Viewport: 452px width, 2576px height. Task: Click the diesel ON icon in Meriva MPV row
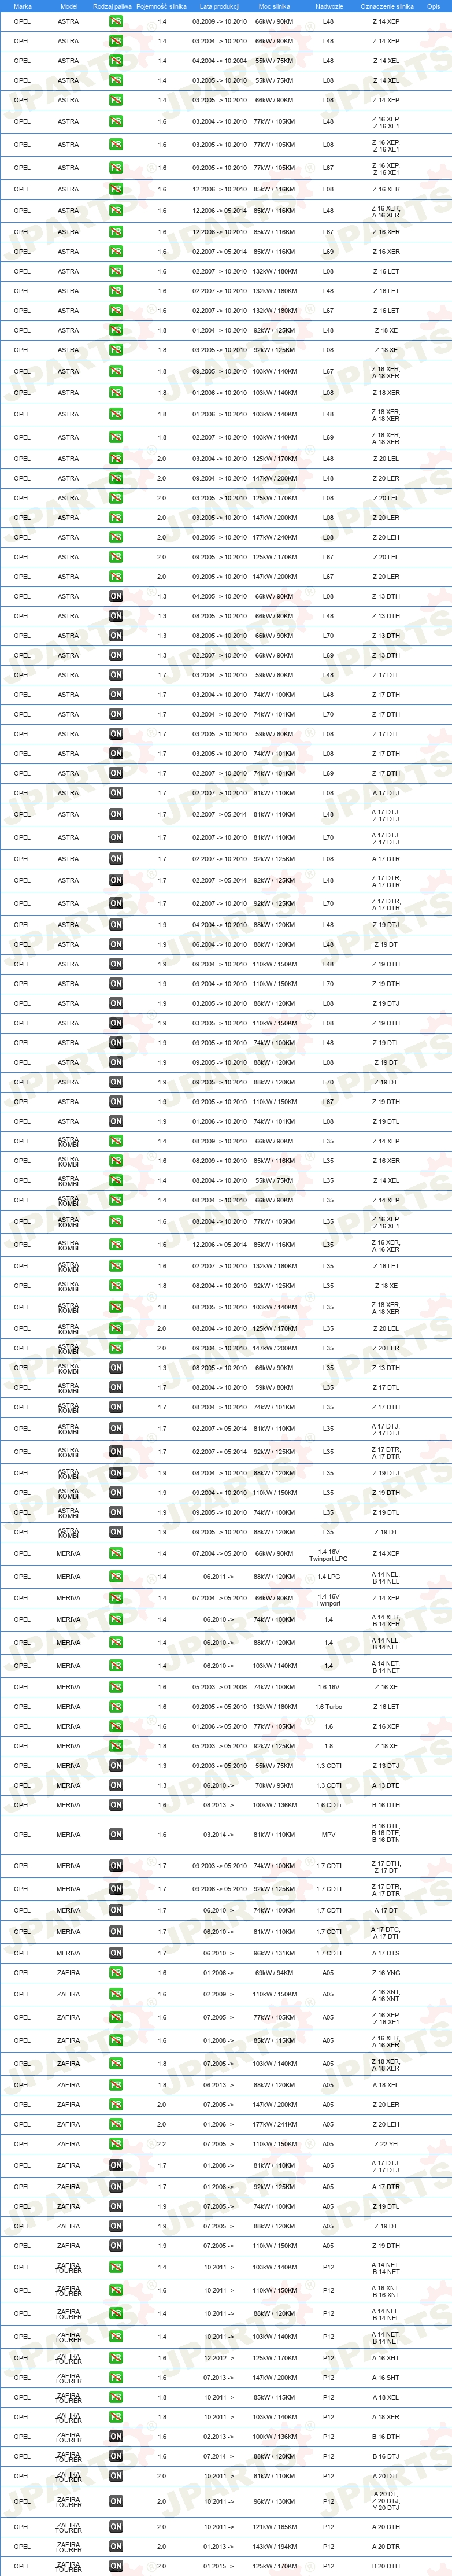116,1834
